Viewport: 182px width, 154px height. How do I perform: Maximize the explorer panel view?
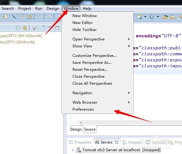click(x=57, y=28)
